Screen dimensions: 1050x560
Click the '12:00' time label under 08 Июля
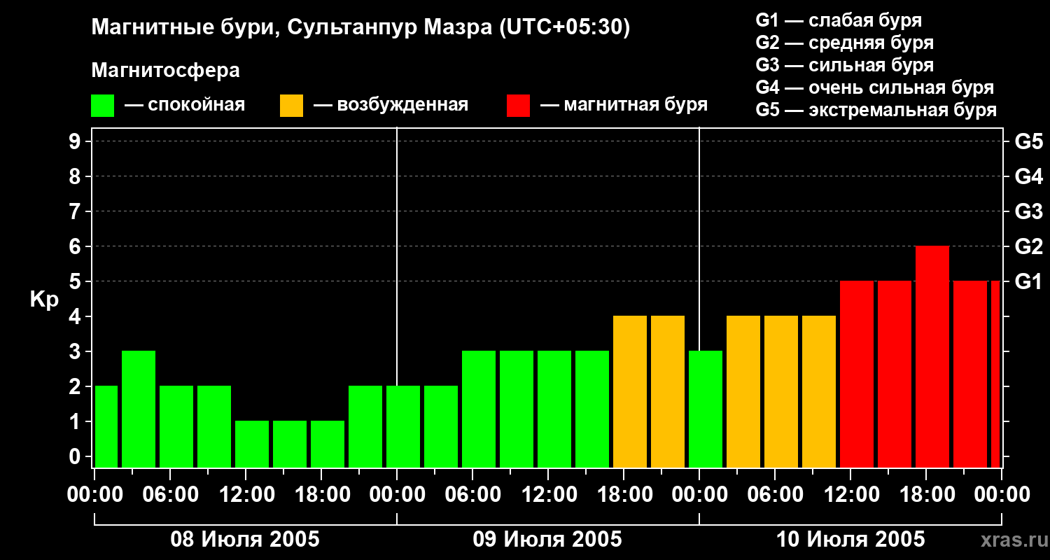click(x=246, y=495)
